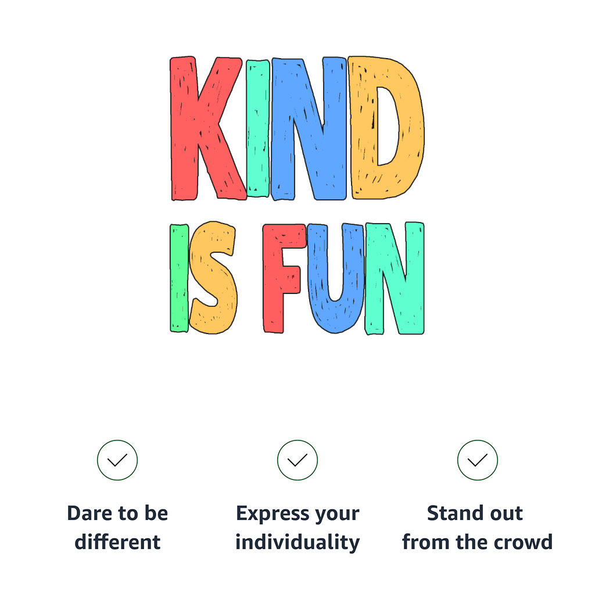Click the checkmark above 'Dare to be different'

(x=117, y=460)
